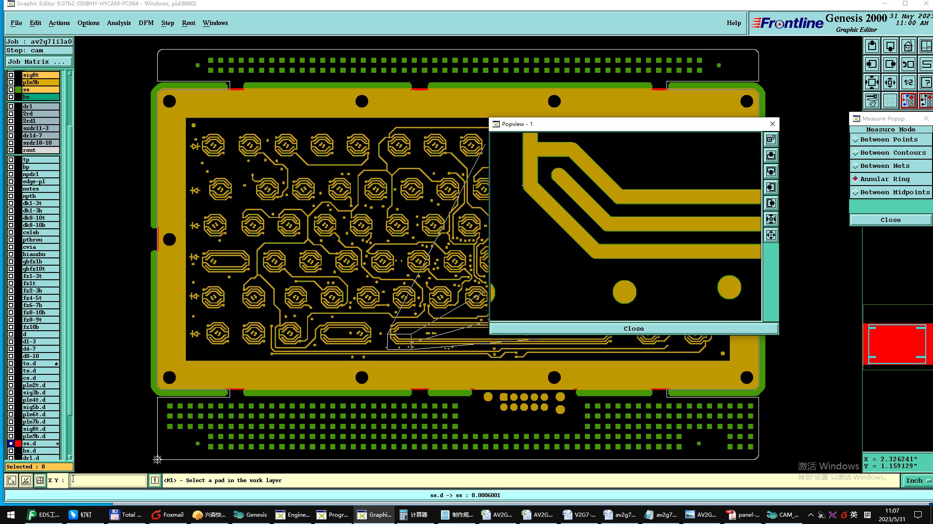Select Between Midpoints measure mode
Image resolution: width=933 pixels, height=524 pixels.
[x=891, y=192]
